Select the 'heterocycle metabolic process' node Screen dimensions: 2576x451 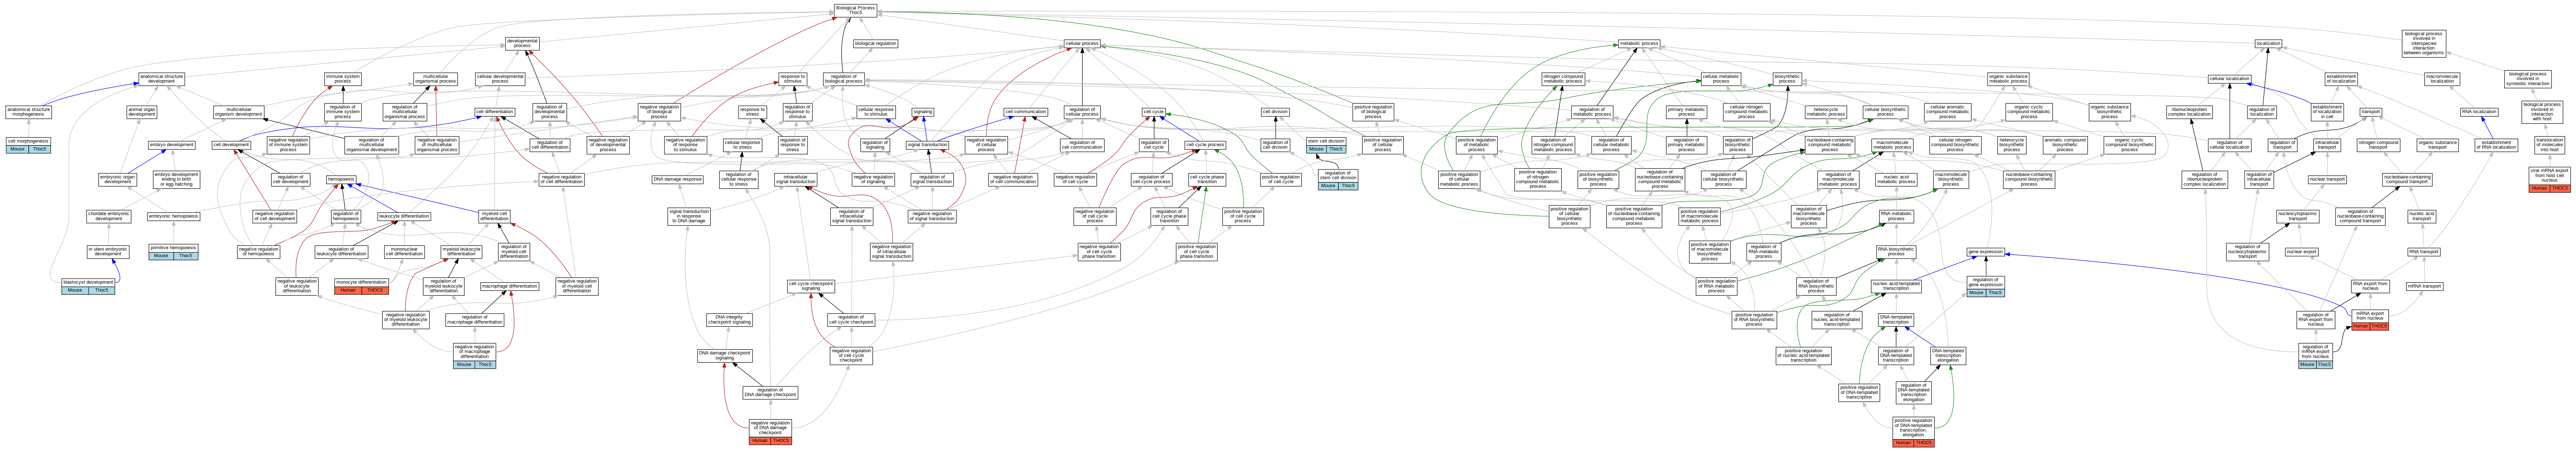(1826, 112)
